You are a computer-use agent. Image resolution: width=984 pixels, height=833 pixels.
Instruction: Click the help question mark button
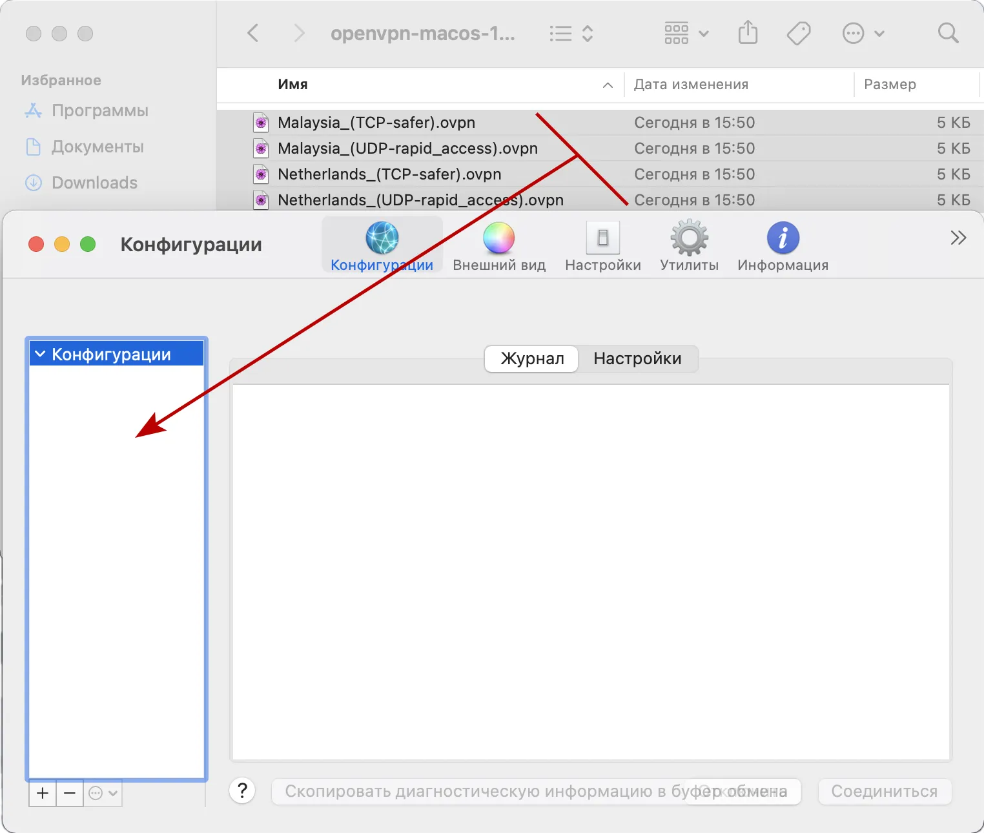click(243, 790)
